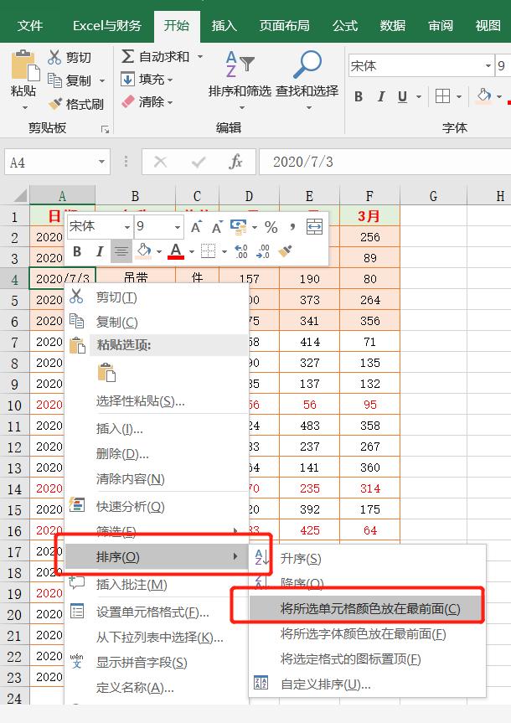Open the 剪贴板 dialog launcher
The height and width of the screenshot is (723, 511).
point(106,130)
